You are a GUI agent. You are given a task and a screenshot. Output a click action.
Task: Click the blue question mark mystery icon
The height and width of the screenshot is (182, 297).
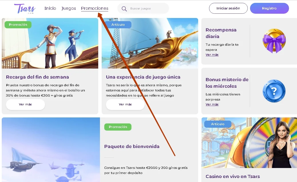[274, 91]
